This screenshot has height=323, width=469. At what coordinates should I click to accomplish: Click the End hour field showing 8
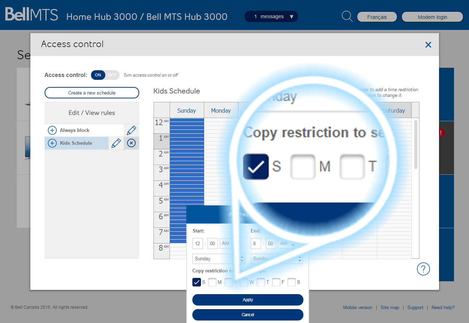256,243
